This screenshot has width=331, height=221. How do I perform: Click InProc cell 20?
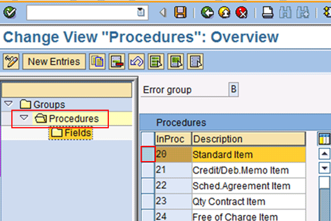point(173,154)
